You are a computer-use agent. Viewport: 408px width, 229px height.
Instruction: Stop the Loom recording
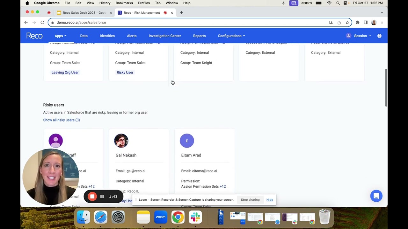tap(92, 197)
